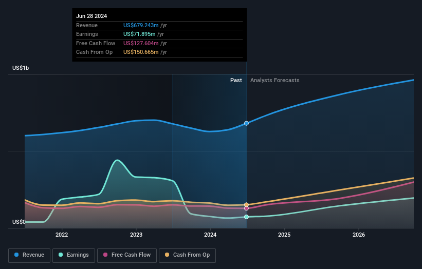The height and width of the screenshot is (269, 422).
Task: Click the Analysts Forecasts label
Action: (275, 80)
